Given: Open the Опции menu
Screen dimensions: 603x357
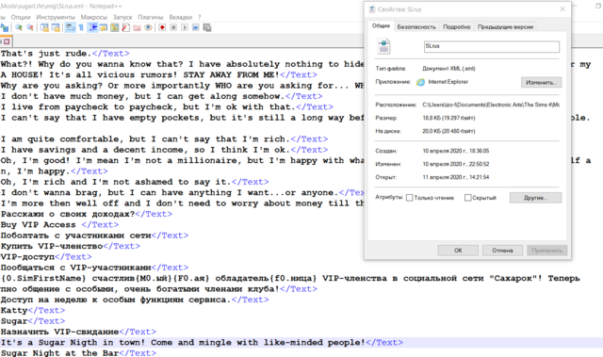Looking at the screenshot, I should coord(21,17).
